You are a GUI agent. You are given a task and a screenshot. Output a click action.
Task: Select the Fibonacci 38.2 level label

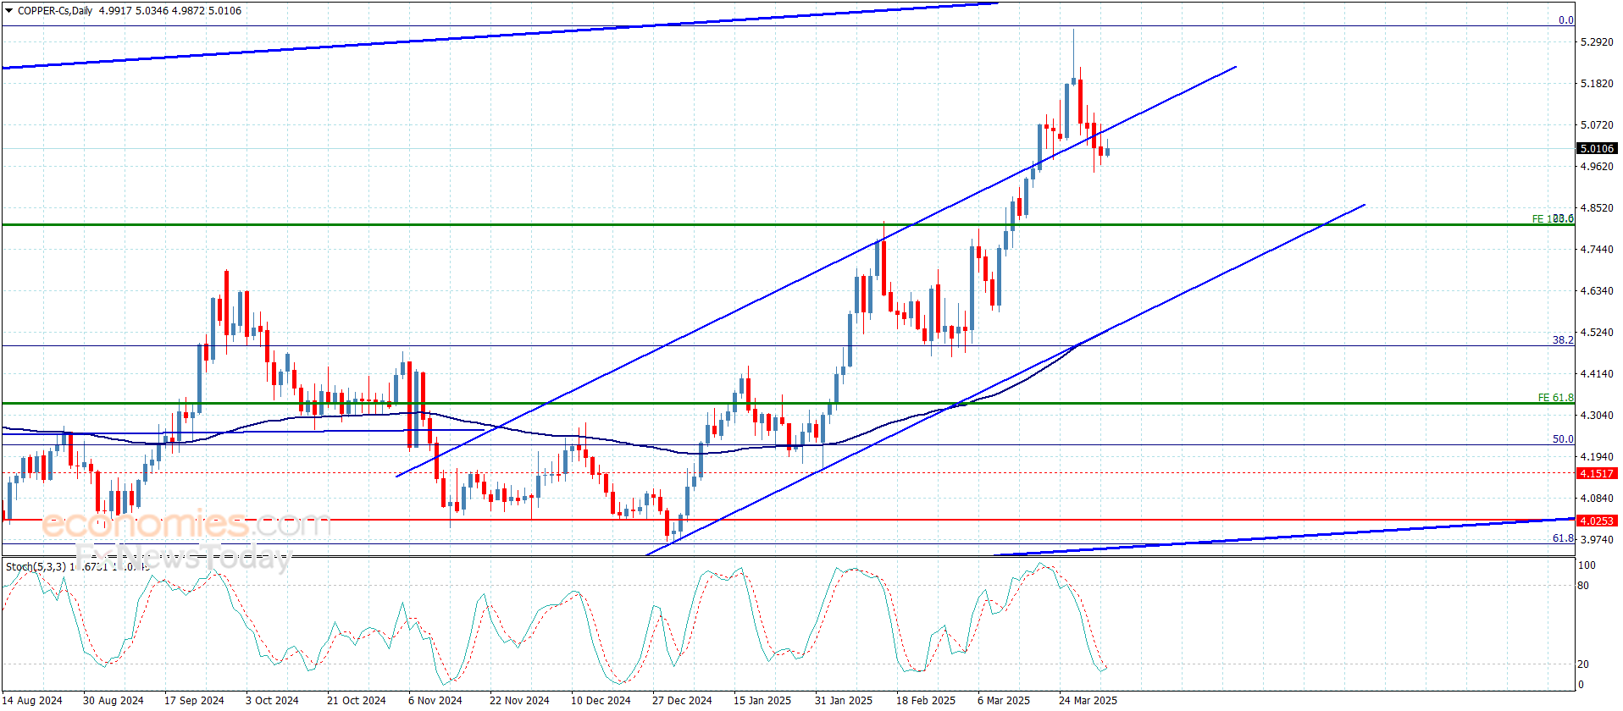pos(1562,339)
